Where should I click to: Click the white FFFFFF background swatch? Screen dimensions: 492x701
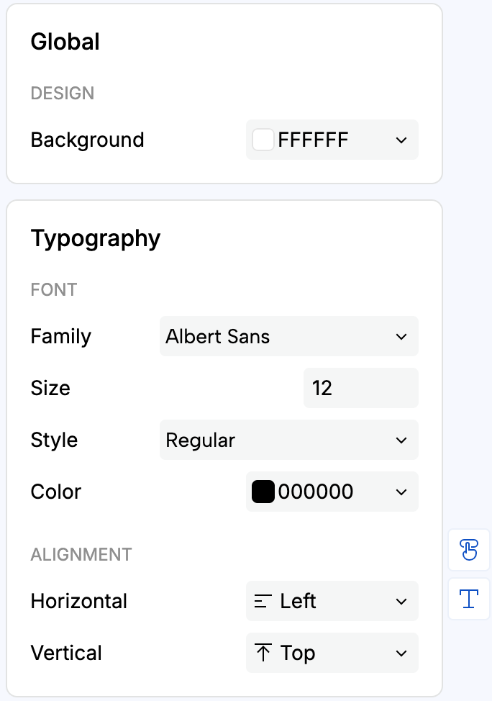tap(263, 140)
